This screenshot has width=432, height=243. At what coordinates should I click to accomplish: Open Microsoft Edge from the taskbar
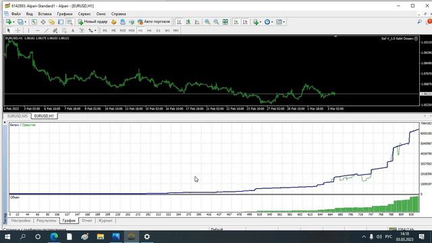point(54,237)
